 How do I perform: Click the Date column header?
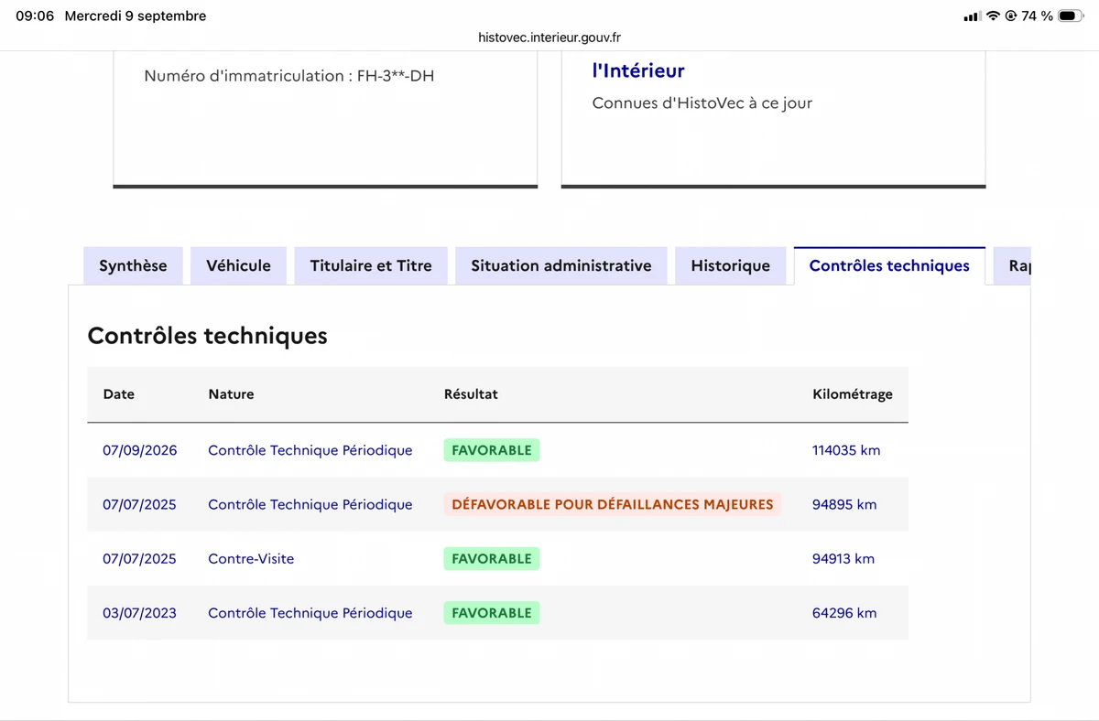(x=119, y=394)
